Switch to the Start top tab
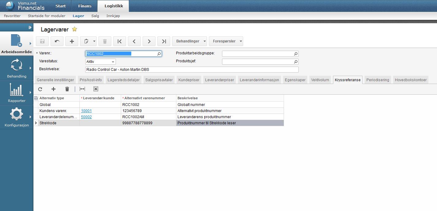 click(60, 6)
